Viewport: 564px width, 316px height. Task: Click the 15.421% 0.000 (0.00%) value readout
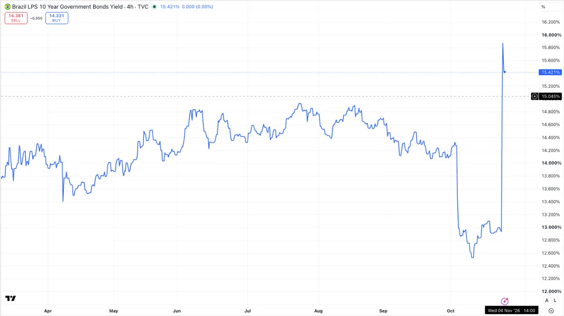pos(187,7)
